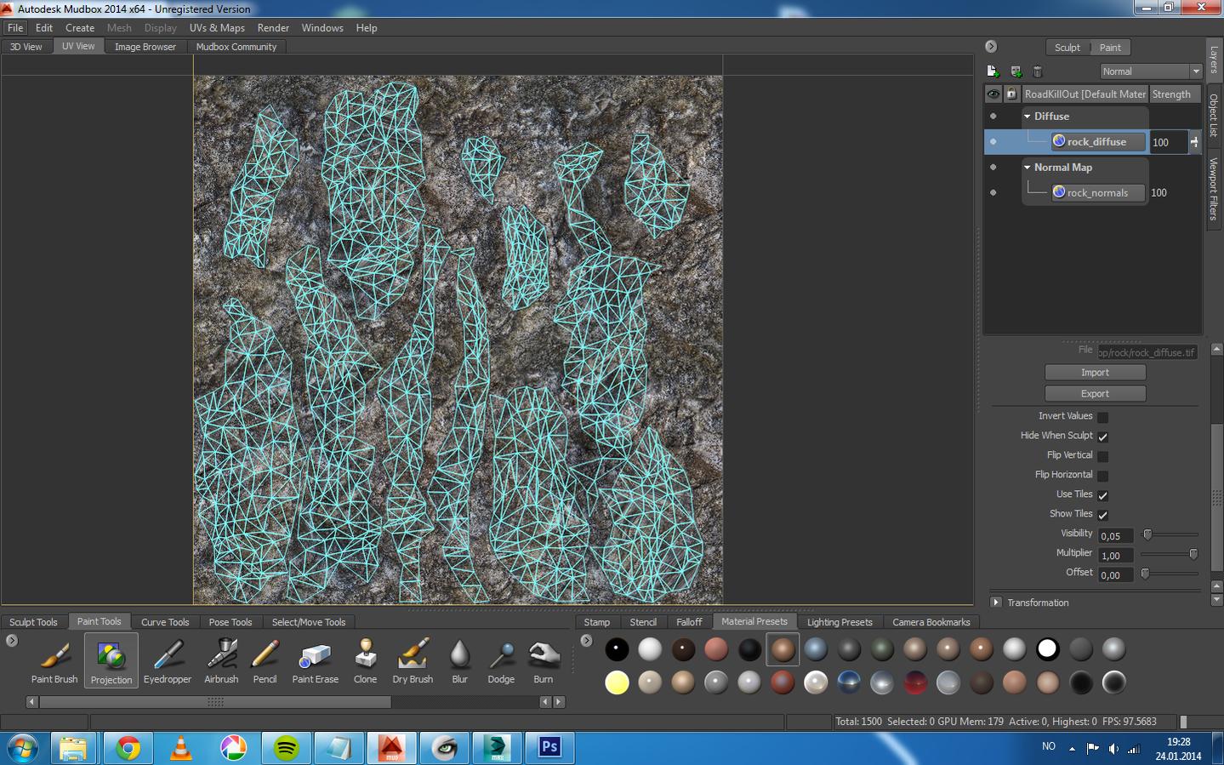Collapse the Diffuse channel group
The image size is (1224, 765).
coord(1027,117)
